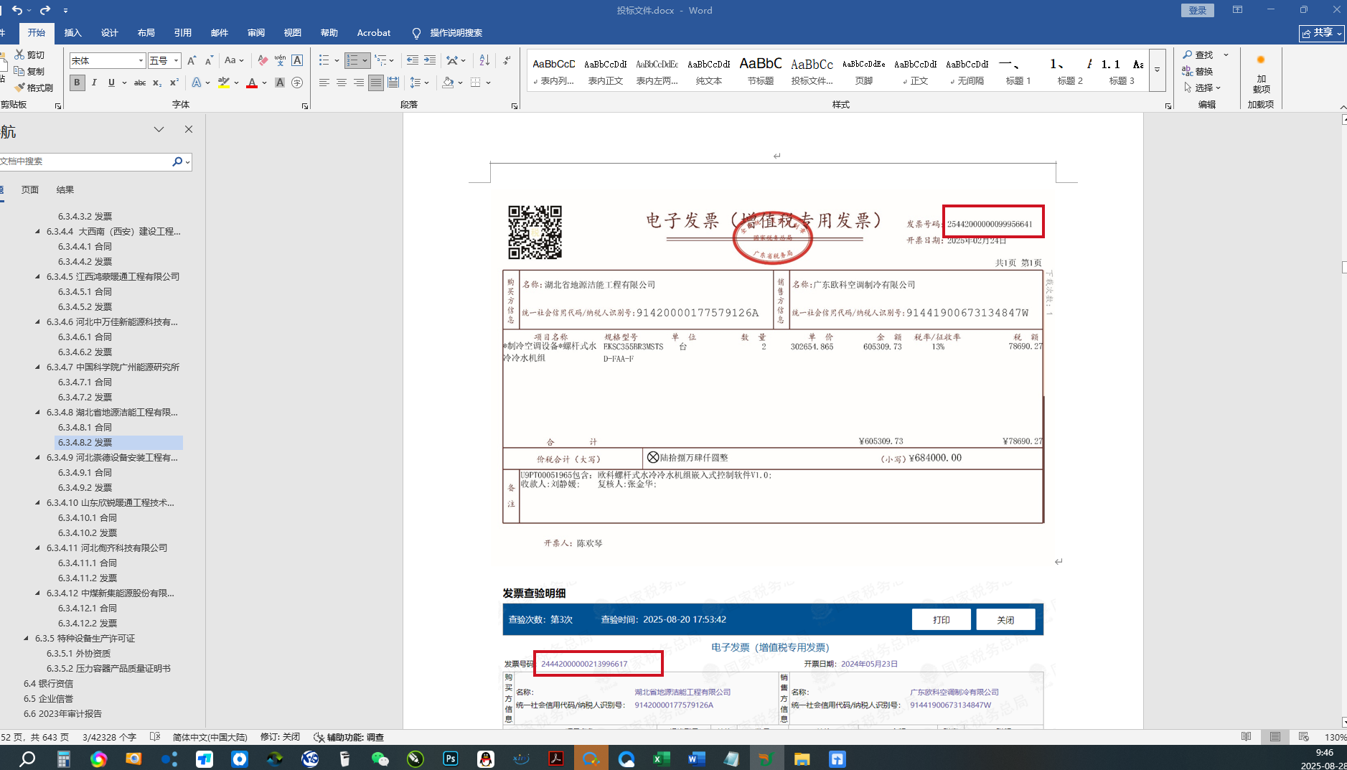Click the Undo arrow in the title bar
The width and height of the screenshot is (1347, 770).
pos(17,10)
